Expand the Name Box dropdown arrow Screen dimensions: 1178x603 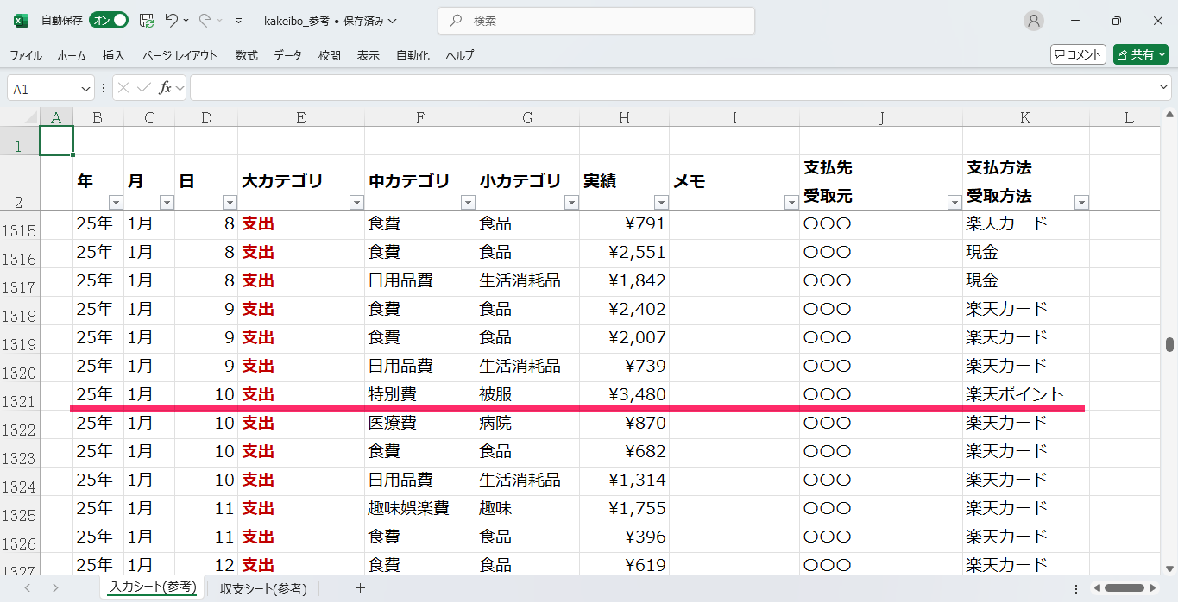pos(85,89)
